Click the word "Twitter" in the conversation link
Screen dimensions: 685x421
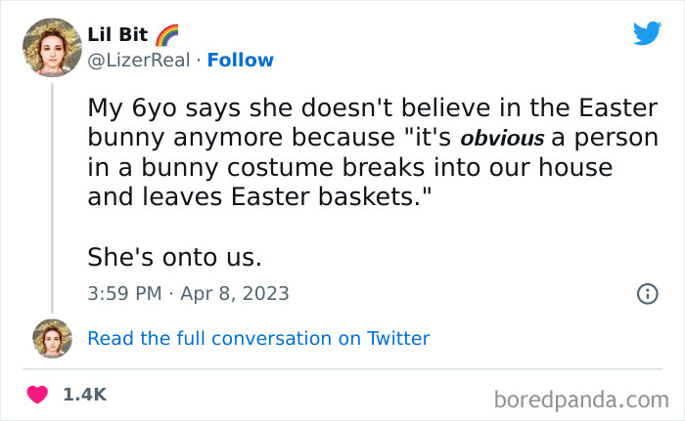click(397, 339)
